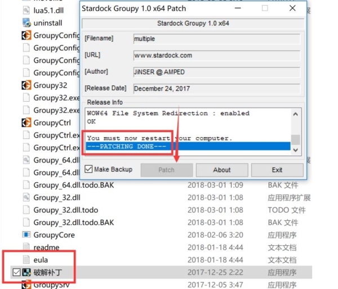Click the Groupy_32.dll file icon
Screen dimensions: 338x289
[26, 197]
